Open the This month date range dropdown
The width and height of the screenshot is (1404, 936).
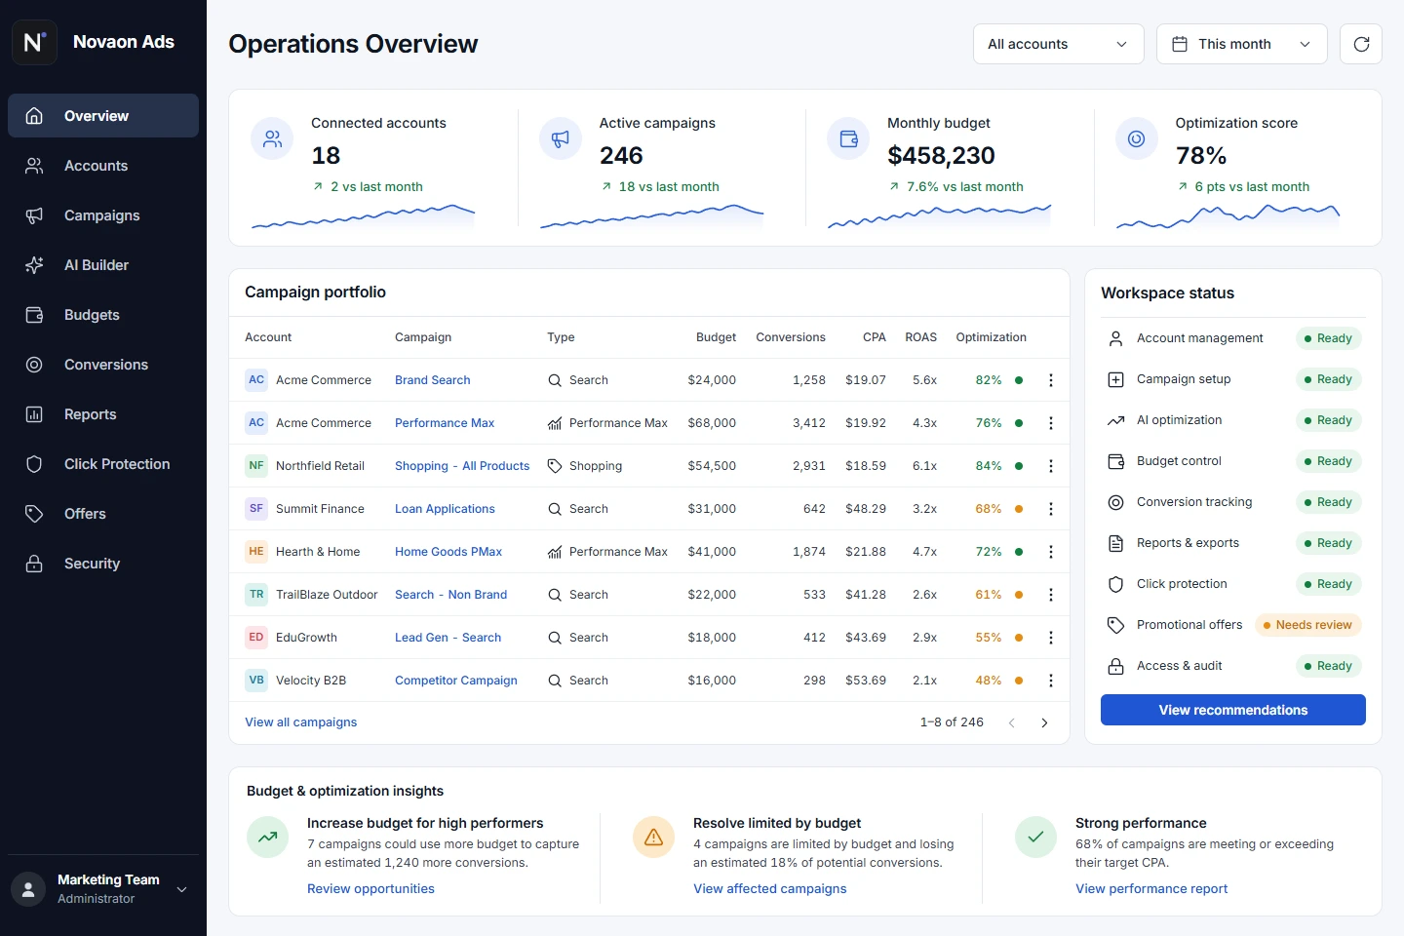coord(1241,44)
